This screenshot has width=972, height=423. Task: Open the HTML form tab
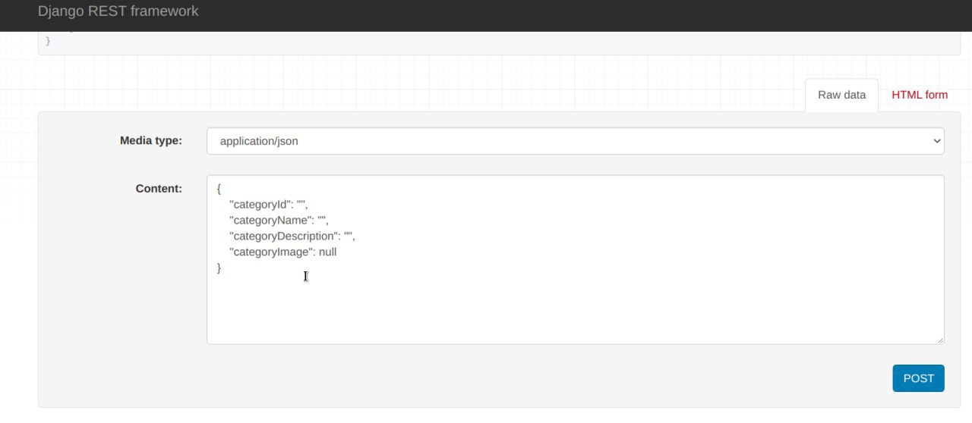pyautogui.click(x=920, y=95)
